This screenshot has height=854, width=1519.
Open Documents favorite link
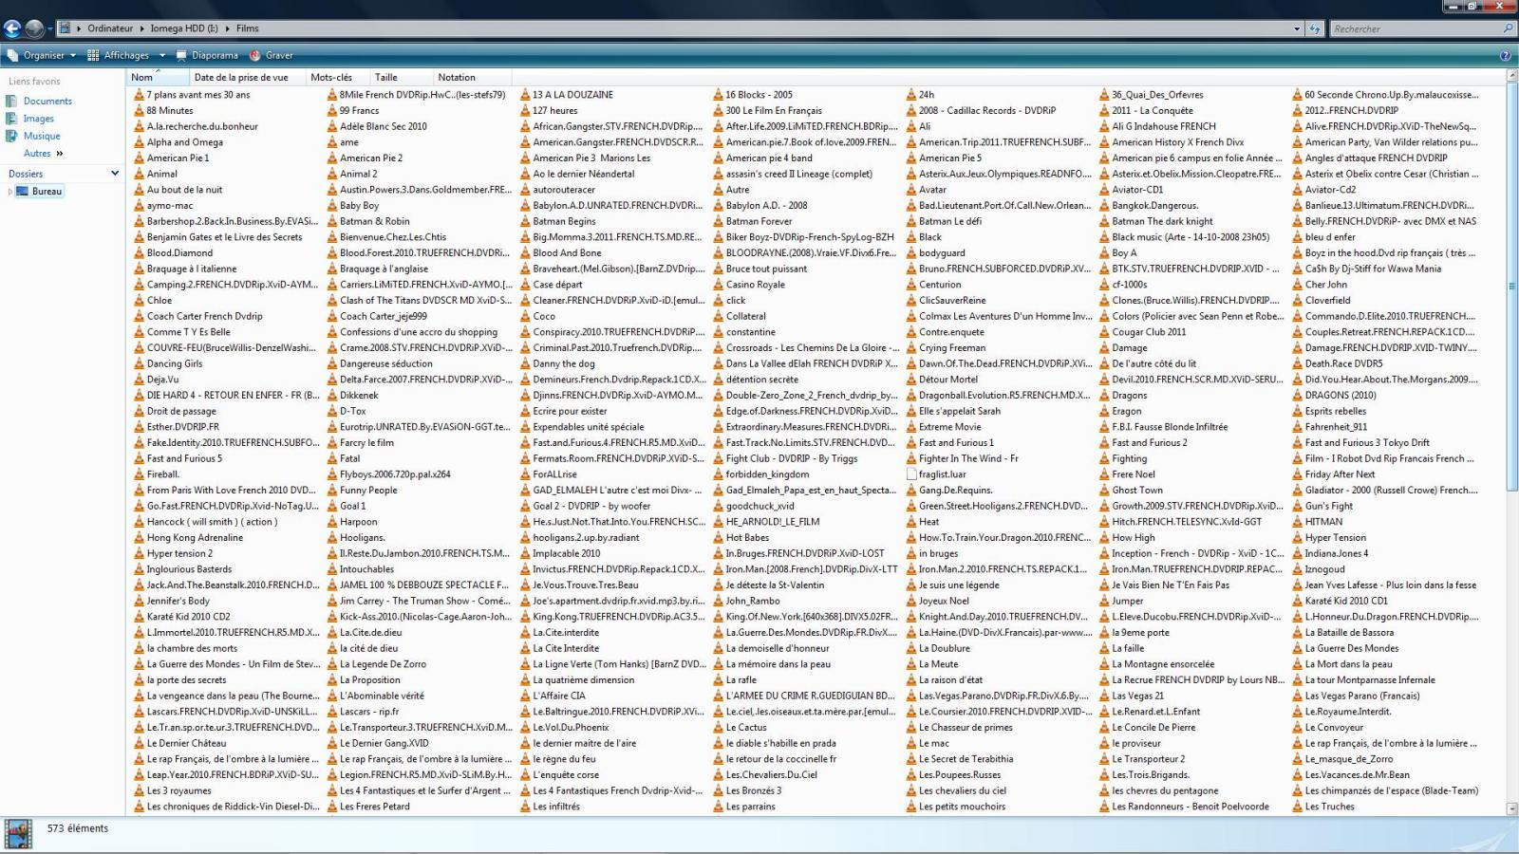47,101
